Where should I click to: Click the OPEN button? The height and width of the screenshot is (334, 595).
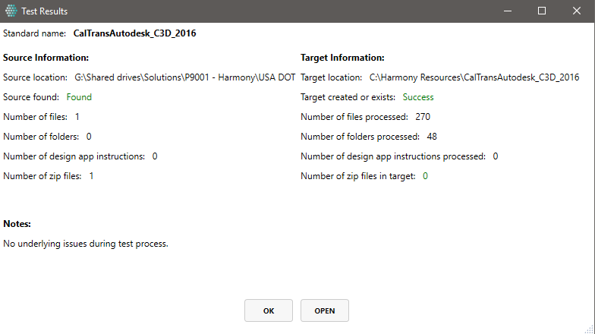325,310
